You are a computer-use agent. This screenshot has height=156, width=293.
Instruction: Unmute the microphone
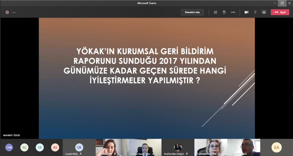pyautogui.click(x=255, y=12)
